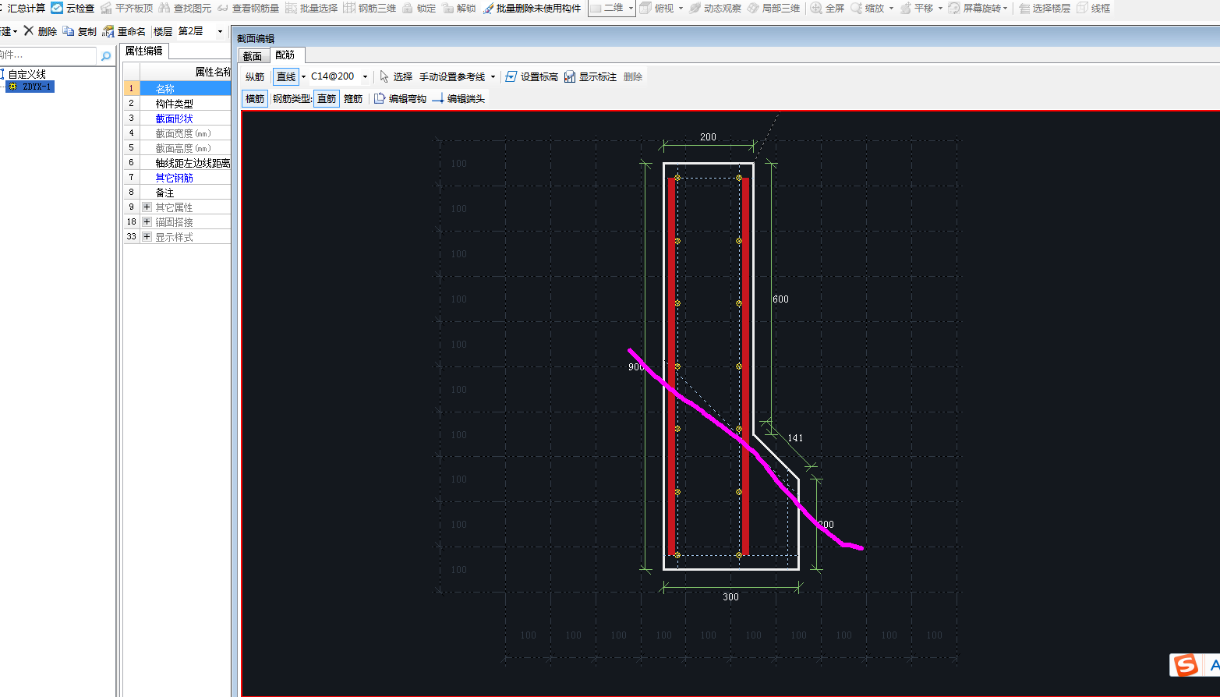Image resolution: width=1220 pixels, height=697 pixels.
Task: Click 查看钢筋量 view rebar quantity
Action: (x=249, y=8)
